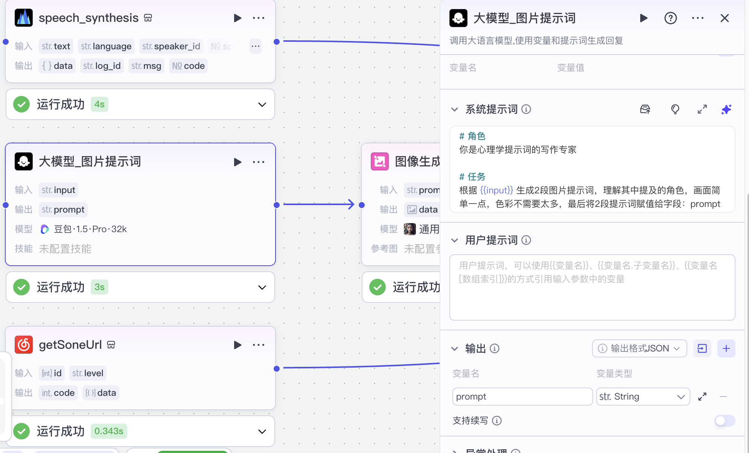749x453 pixels.
Task: Open the help icon in the panel header
Action: pos(670,18)
